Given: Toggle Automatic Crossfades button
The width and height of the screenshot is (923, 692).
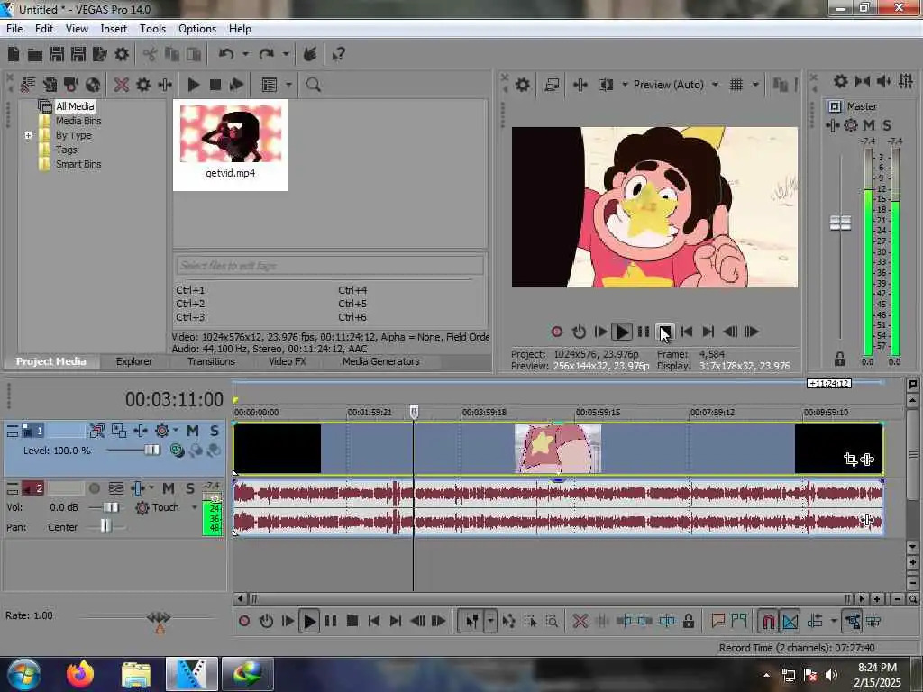Looking at the screenshot, I should (x=790, y=621).
